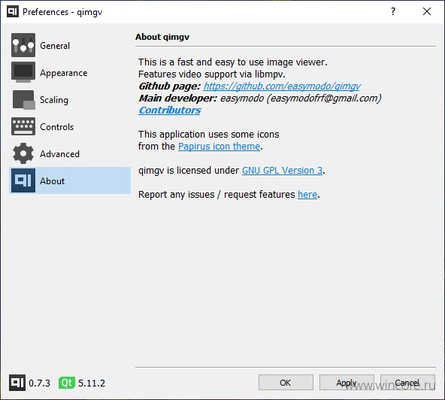Click the 'Github page:' label text
Image resolution: width=445 pixels, height=400 pixels.
169,86
